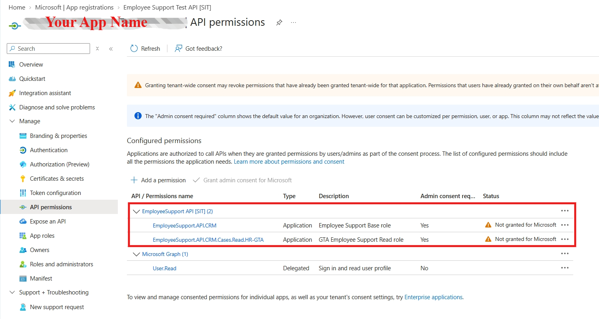This screenshot has height=319, width=599.
Task: Pin the API permissions page
Action: [x=279, y=23]
